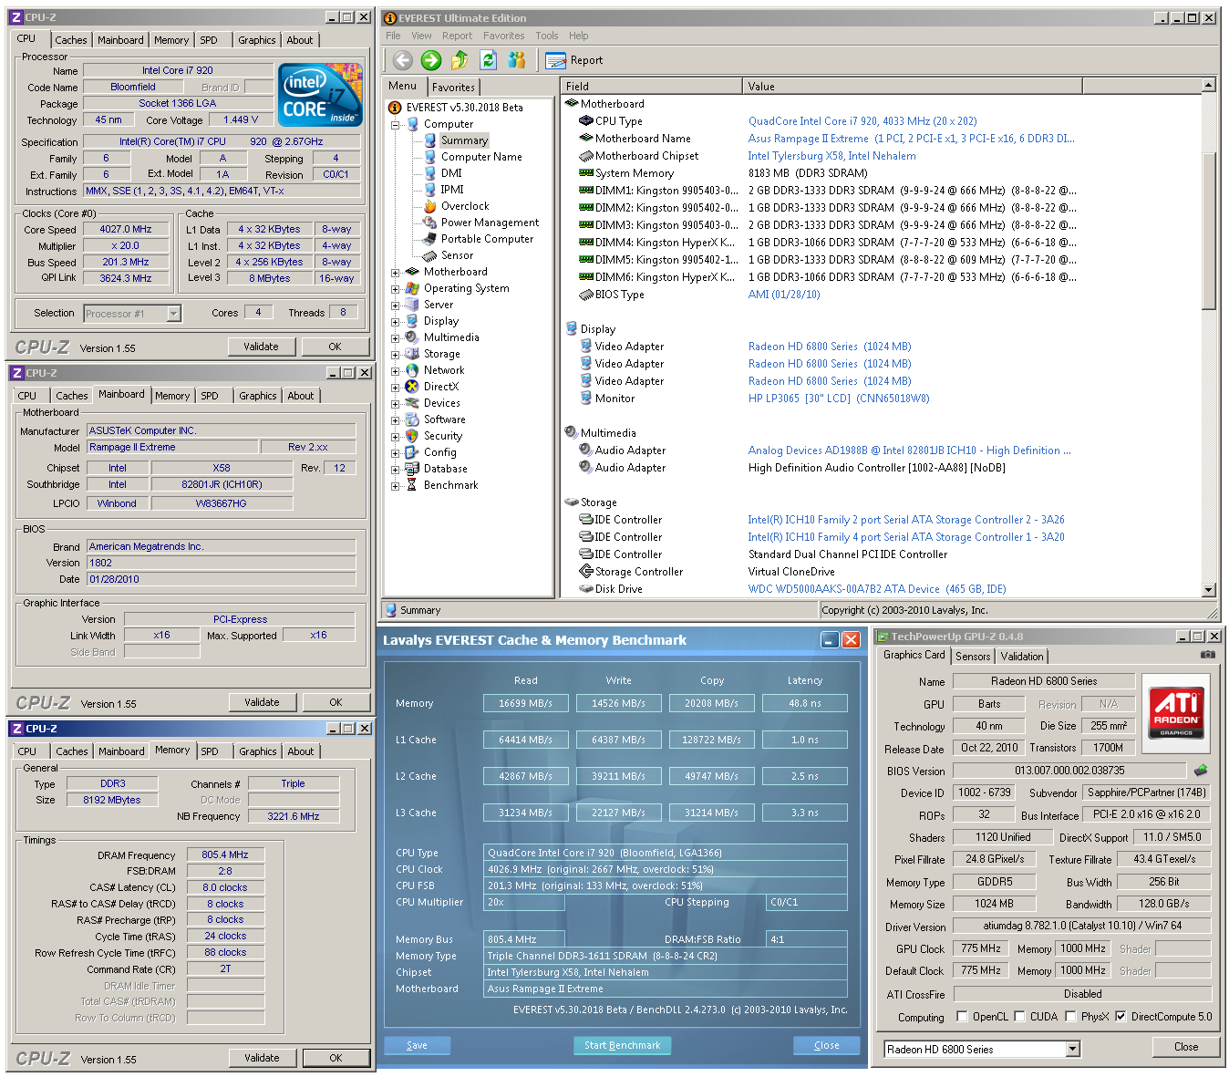Click Security shield icon in tree
The width and height of the screenshot is (1229, 1077).
[x=412, y=436]
